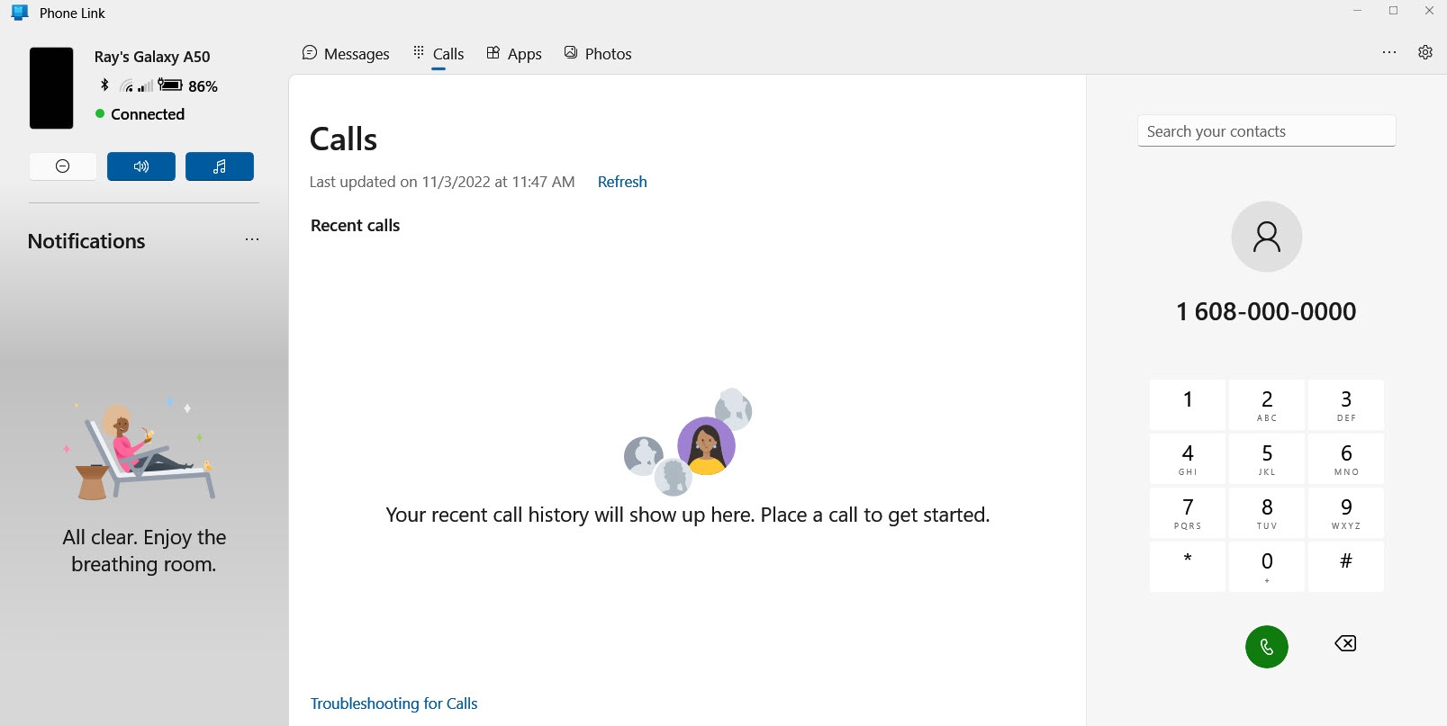This screenshot has height=726, width=1447.
Task: Dial digit 7 PQRS on keypad
Action: pyautogui.click(x=1188, y=513)
